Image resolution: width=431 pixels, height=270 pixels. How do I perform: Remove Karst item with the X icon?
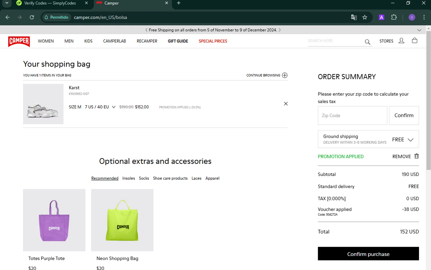coord(286,104)
